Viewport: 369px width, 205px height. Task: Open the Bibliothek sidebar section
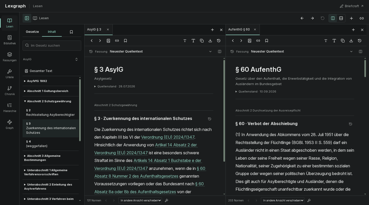[9, 40]
